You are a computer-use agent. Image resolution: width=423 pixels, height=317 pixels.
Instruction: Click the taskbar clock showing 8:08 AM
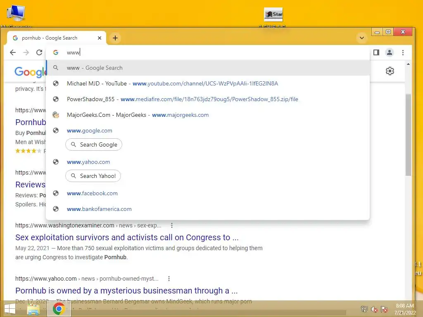[x=405, y=309]
